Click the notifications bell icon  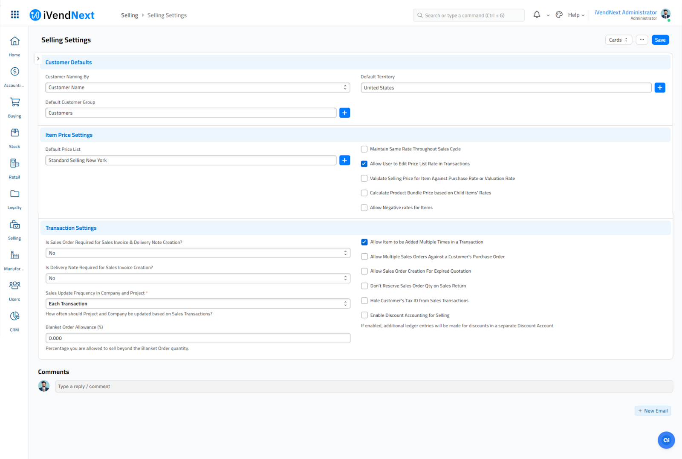pyautogui.click(x=537, y=15)
